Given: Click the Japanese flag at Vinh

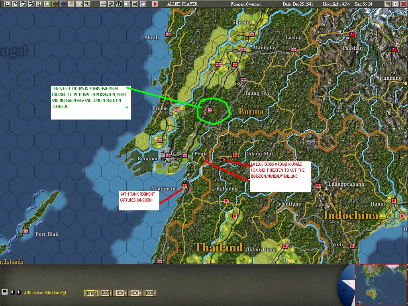Looking at the screenshot, I should 352,246.
